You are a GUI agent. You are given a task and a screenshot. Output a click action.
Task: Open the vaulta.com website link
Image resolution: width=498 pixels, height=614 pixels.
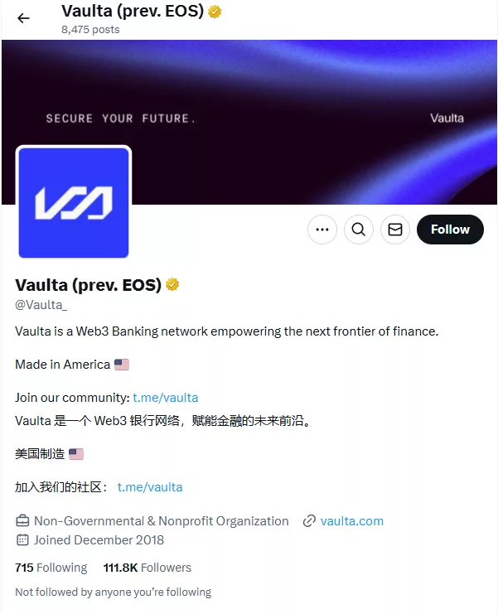(x=352, y=521)
